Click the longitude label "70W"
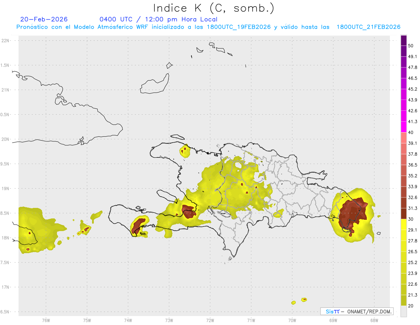This screenshot has width=420, height=325. tap(292, 320)
